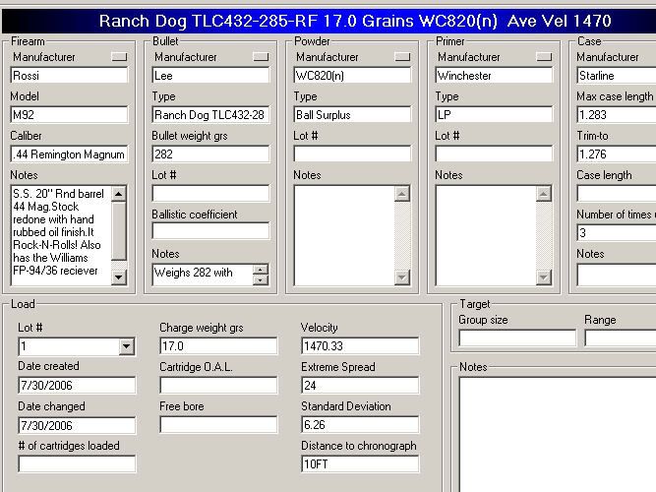
Task: Click the blue Ranch Dog title banner
Action: point(328,21)
